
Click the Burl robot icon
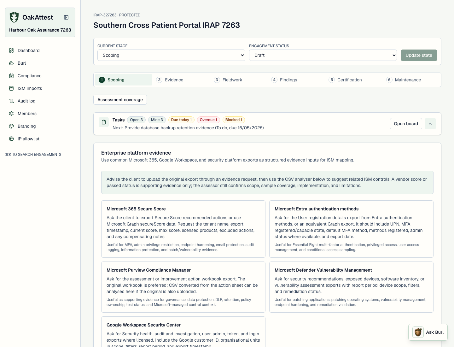(x=11, y=63)
